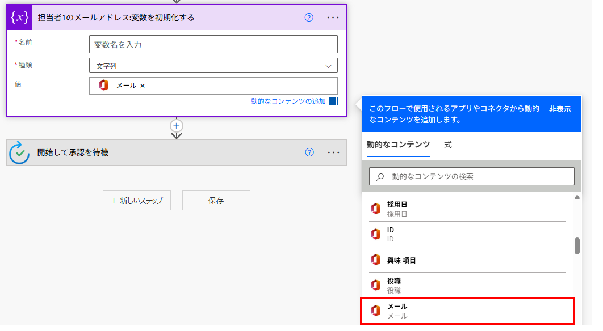
Task: Click the approvals icon on 開始して承認を待機
Action: [x=19, y=152]
